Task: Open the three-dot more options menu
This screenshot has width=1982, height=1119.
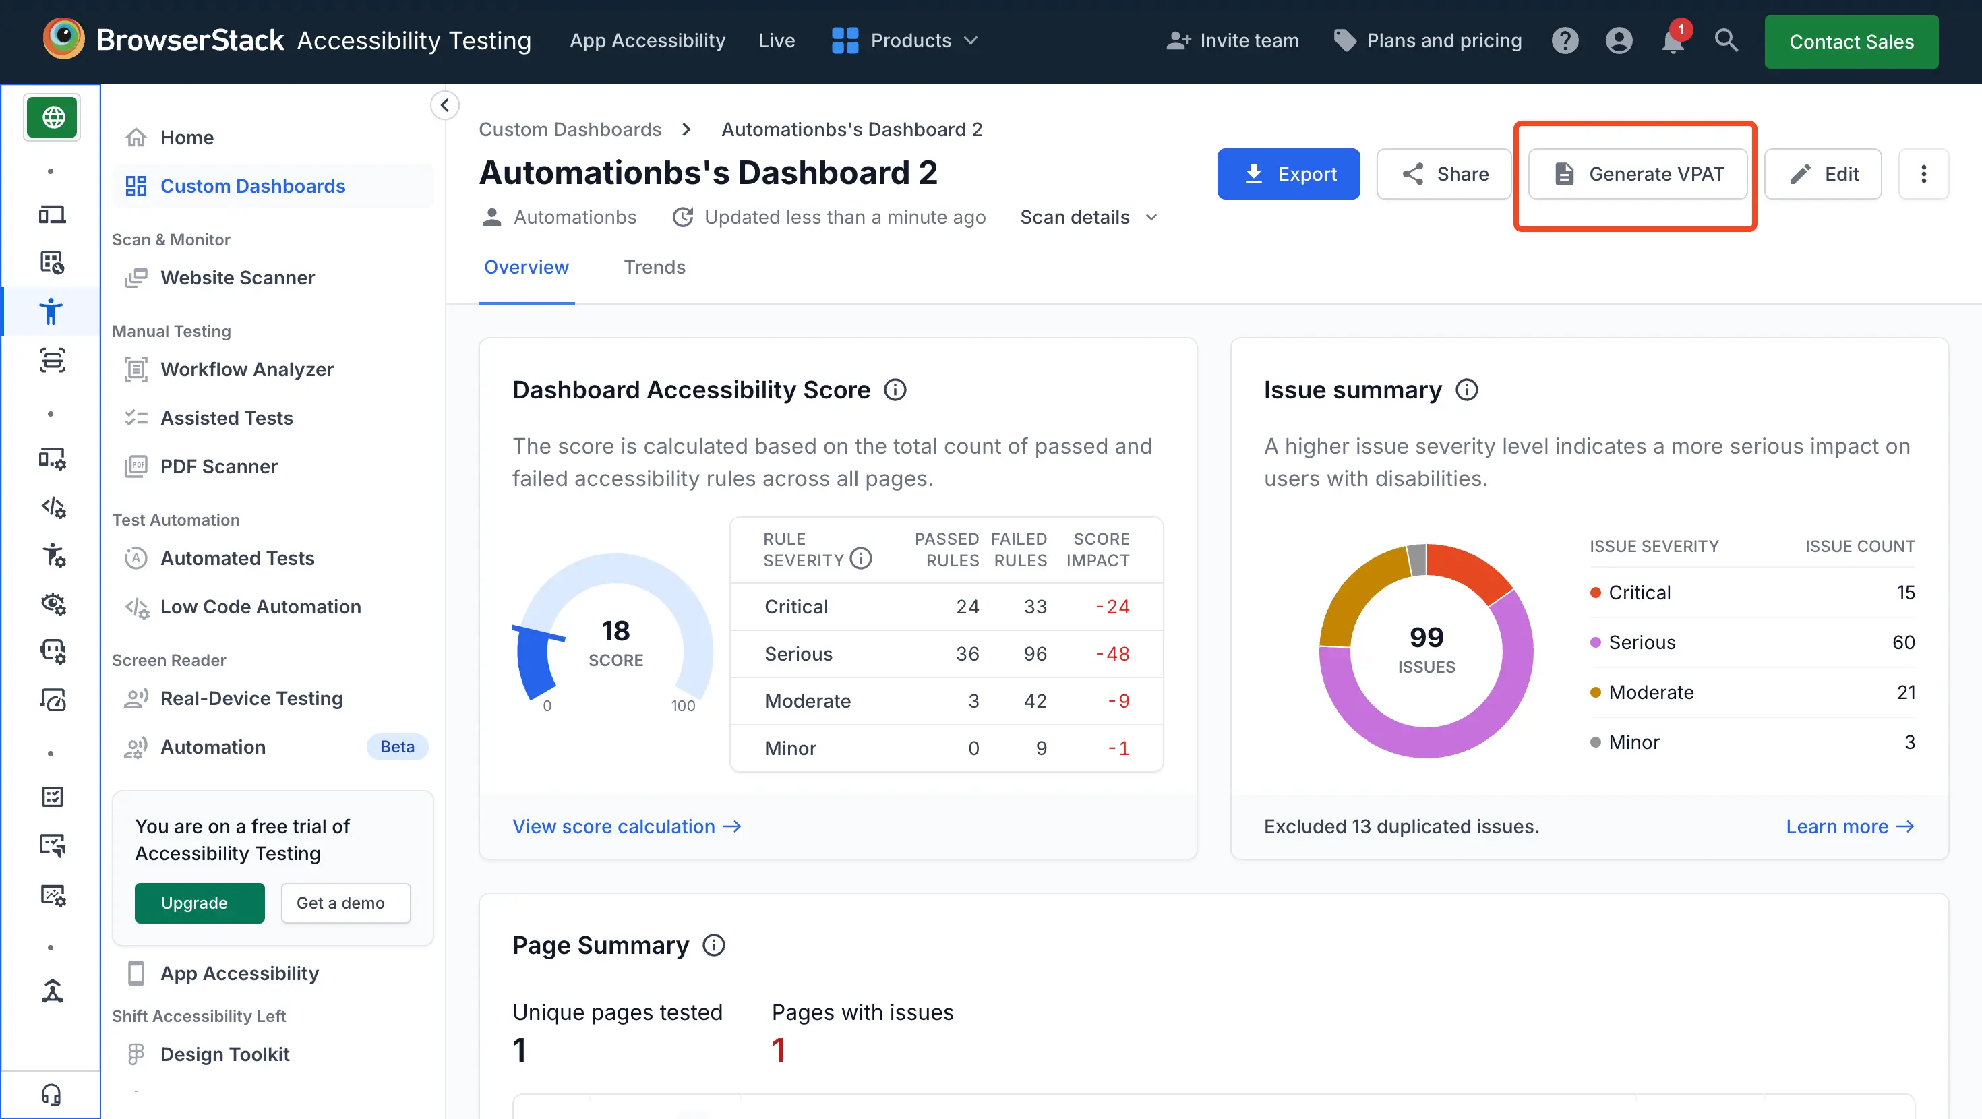Action: tap(1923, 174)
